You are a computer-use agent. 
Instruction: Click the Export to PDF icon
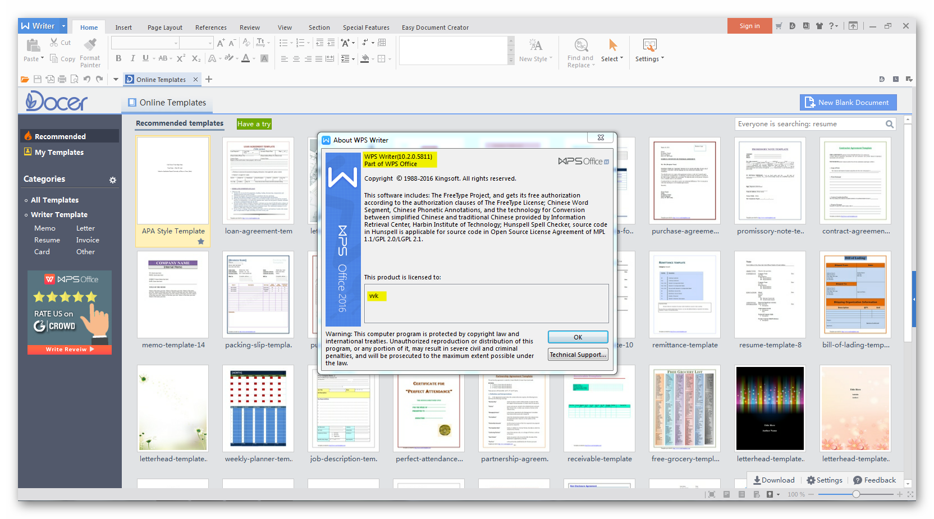[50, 79]
